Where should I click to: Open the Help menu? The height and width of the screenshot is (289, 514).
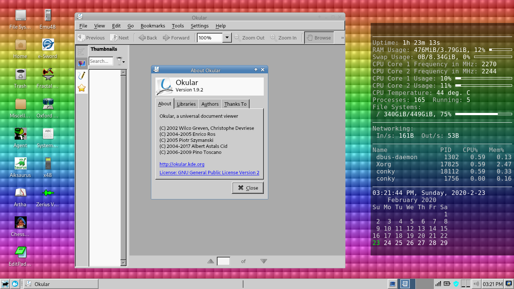point(221,26)
